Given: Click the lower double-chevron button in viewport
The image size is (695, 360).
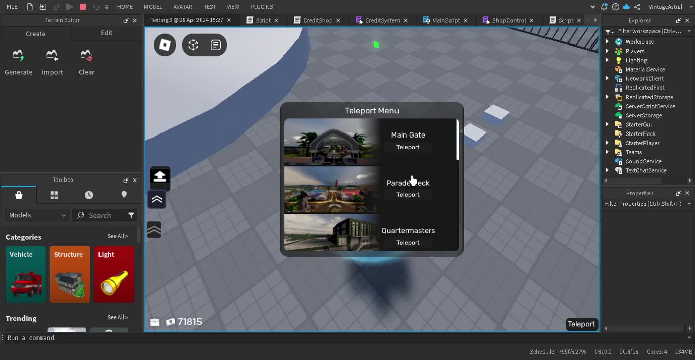Looking at the screenshot, I should coord(154,230).
